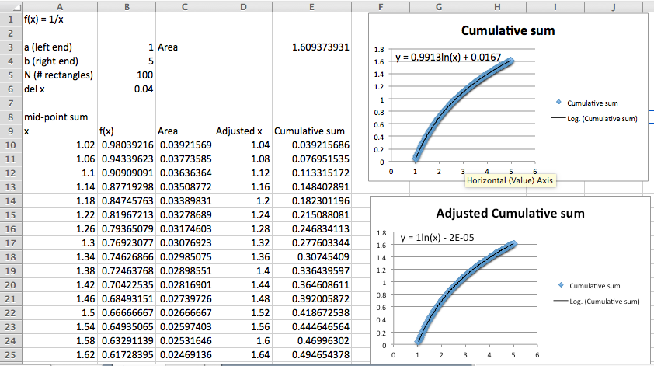Select the 'Cumulative sum' heading cell in the table
This screenshot has width=654, height=366.
pos(310,131)
